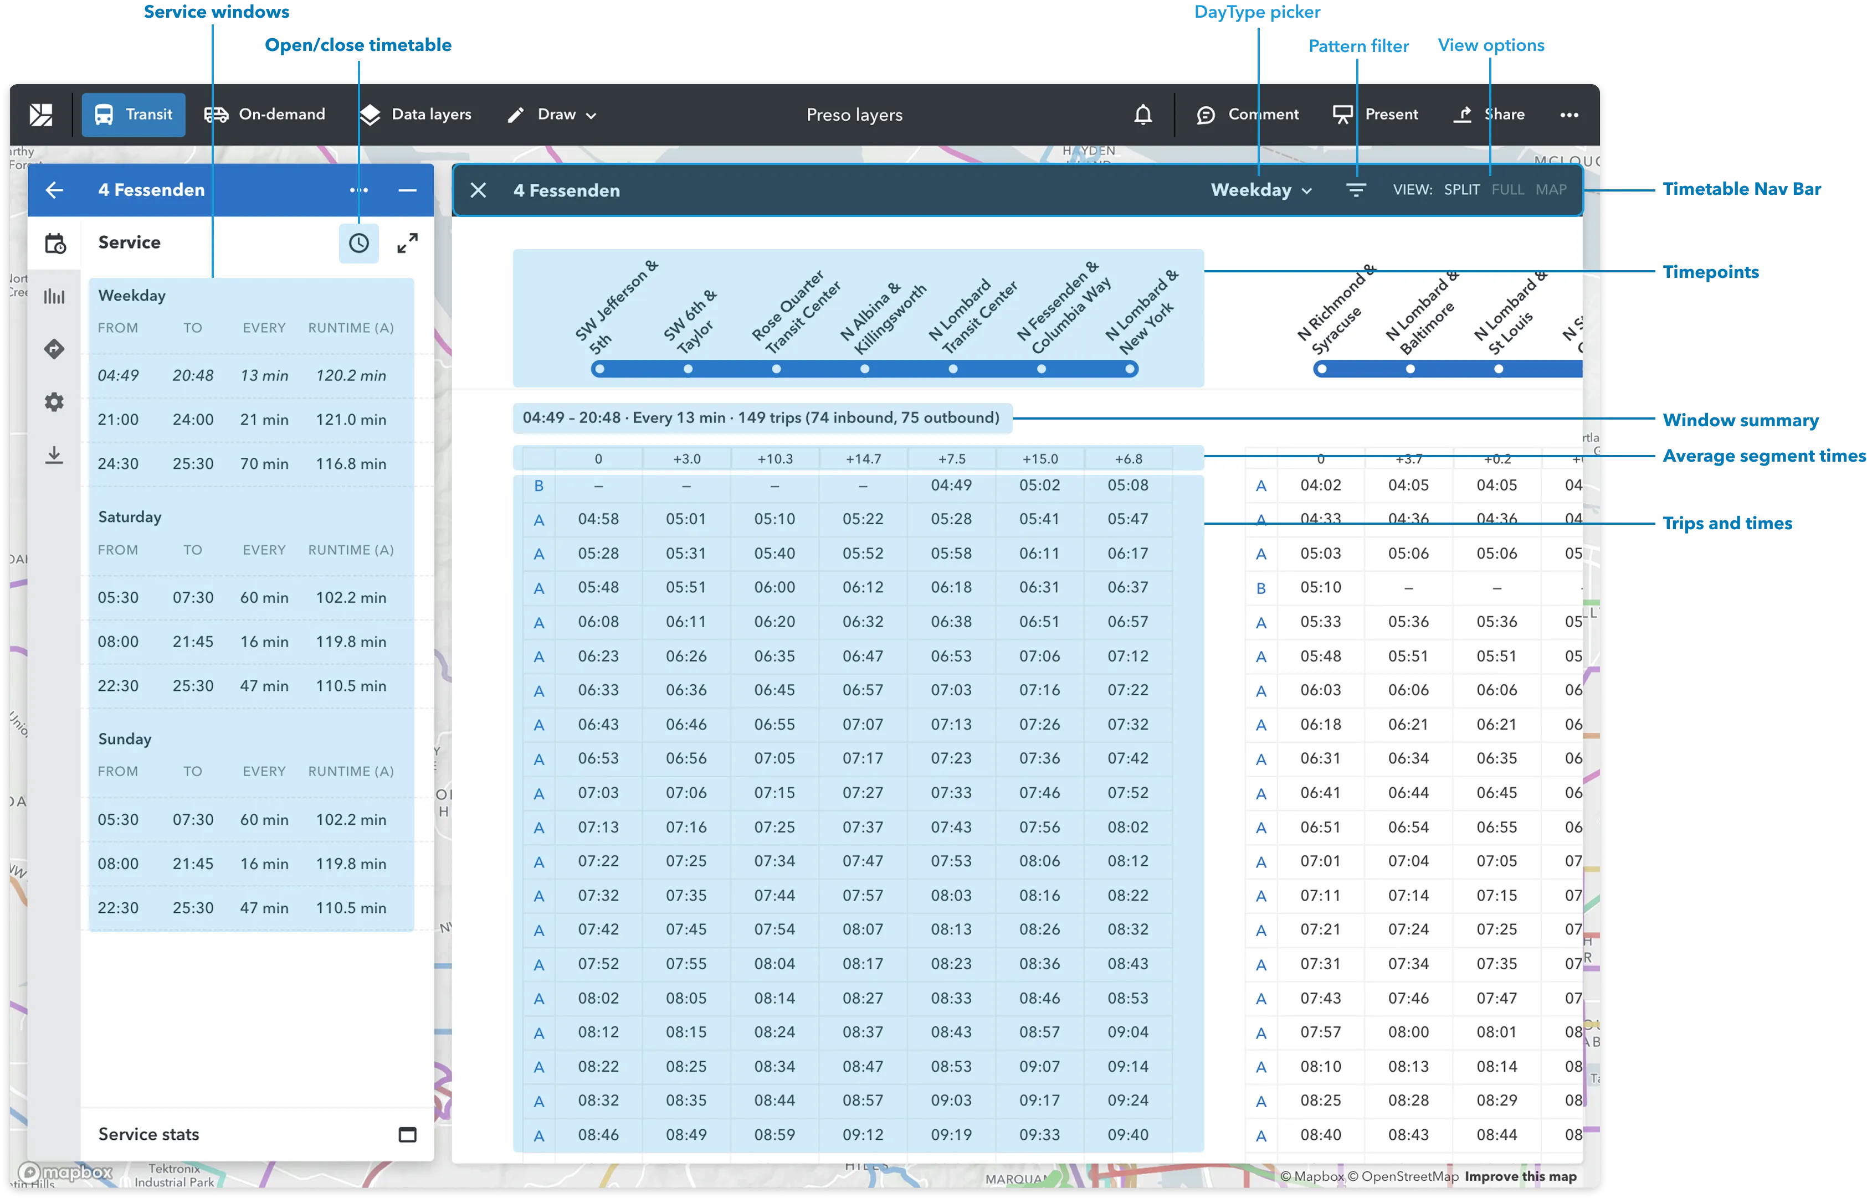Viewport: 1867px width, 1199px height.
Task: Expand the Service stats panel
Action: coord(407,1134)
